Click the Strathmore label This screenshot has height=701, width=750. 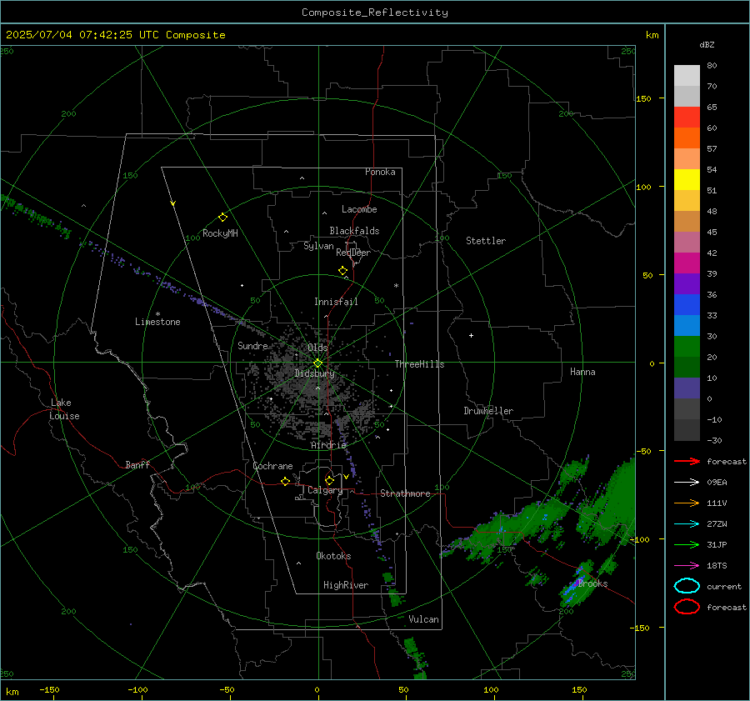tap(405, 493)
